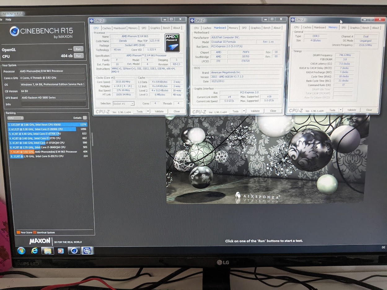Select the Core i7-4770K ranking row
Image resolution: width=387 pixels, height=290 pixels.
47,134
